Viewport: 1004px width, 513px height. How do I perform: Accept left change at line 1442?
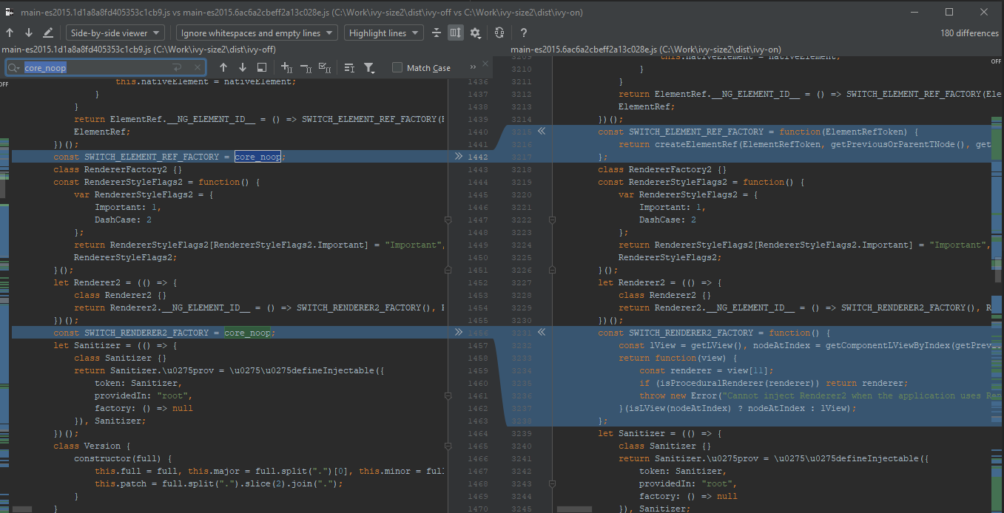coord(458,157)
